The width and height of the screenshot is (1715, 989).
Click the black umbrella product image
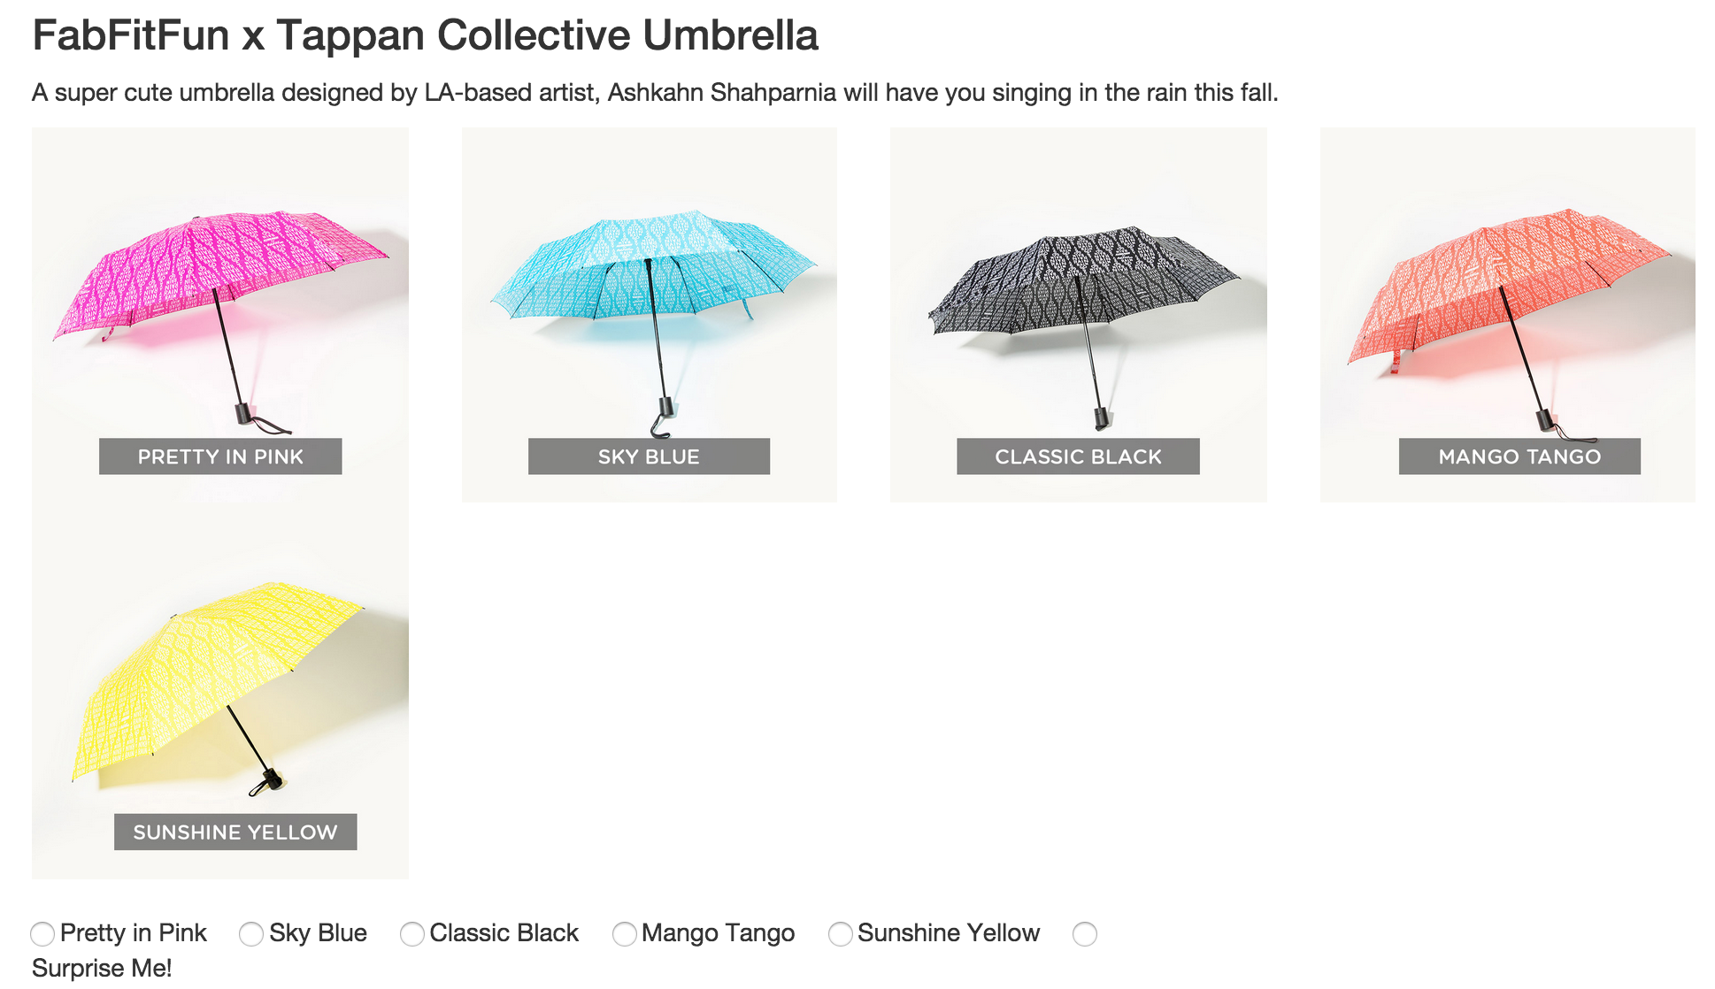[x=1079, y=315]
